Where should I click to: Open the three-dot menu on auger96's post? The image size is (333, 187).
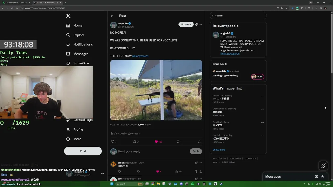tap(201, 24)
